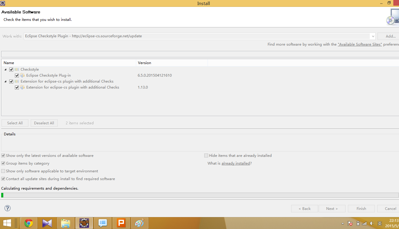399x229 pixels.
Task: Click the help question mark icon
Action: (7, 208)
